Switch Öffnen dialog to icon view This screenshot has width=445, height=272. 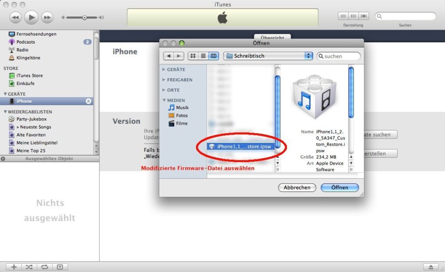[193, 56]
